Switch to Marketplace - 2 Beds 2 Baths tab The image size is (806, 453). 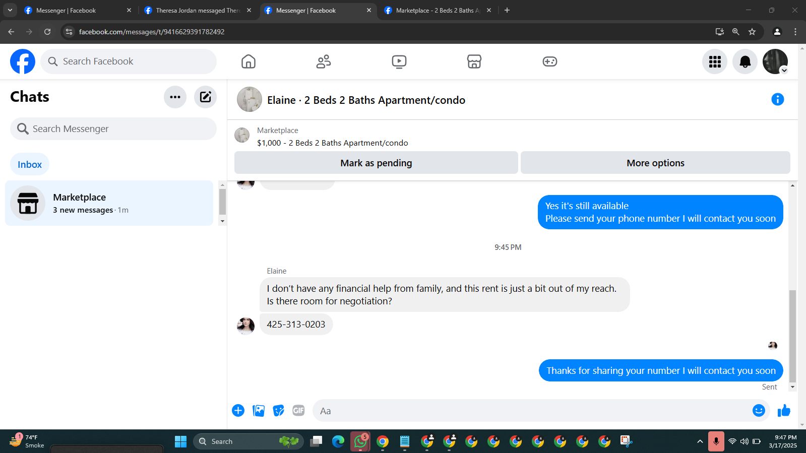pyautogui.click(x=438, y=10)
